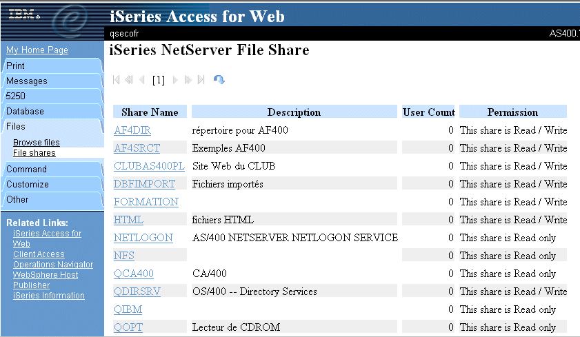Open the Customize sidebar tab
This screenshot has width=580, height=337.
(52, 185)
